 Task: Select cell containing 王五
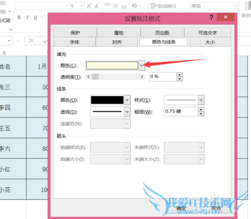click(13, 128)
